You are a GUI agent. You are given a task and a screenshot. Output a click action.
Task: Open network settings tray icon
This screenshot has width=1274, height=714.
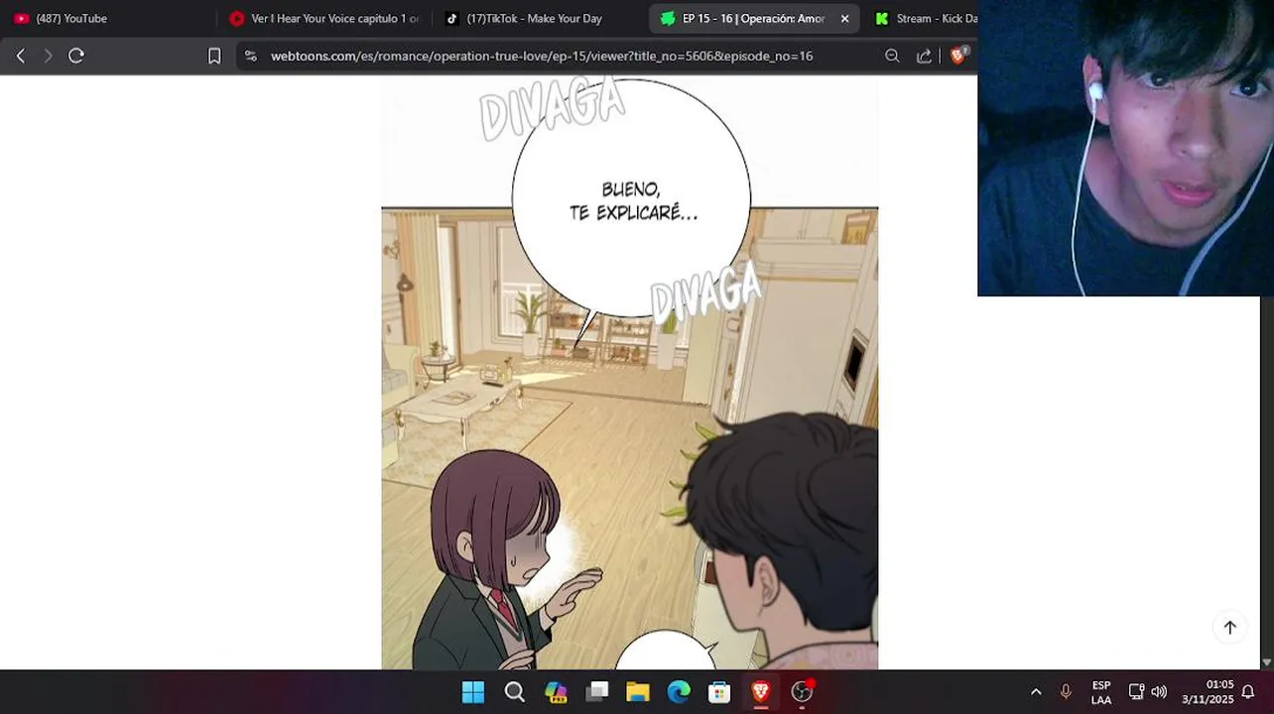tap(1137, 692)
